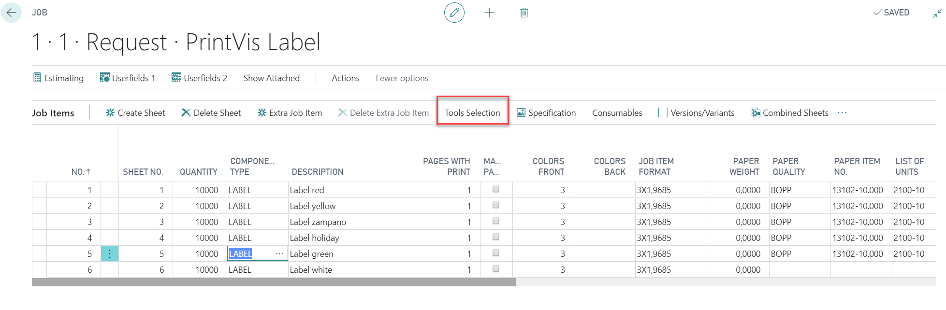Image resolution: width=946 pixels, height=310 pixels.
Task: Open Userfields 2 menu item
Action: tap(199, 78)
